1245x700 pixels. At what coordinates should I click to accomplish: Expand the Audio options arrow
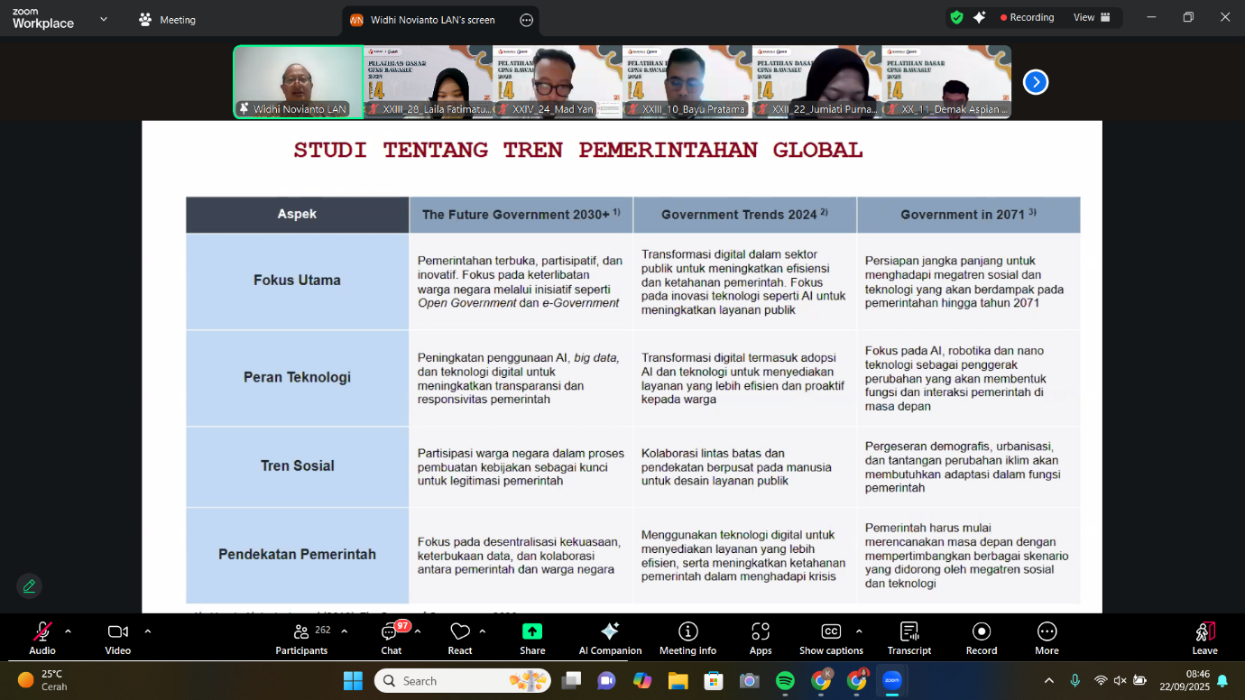point(69,631)
